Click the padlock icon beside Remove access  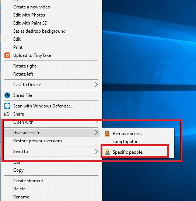pyautogui.click(x=107, y=134)
